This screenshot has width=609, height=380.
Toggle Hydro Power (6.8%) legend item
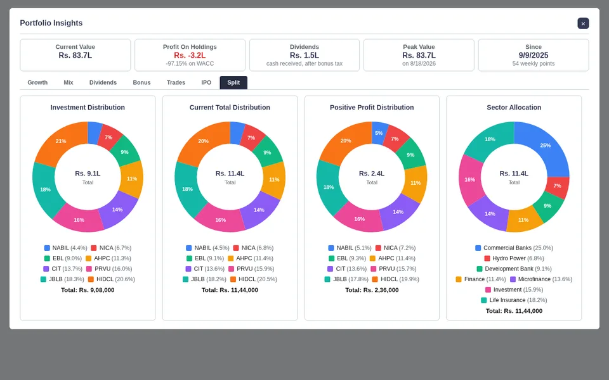[x=514, y=258]
